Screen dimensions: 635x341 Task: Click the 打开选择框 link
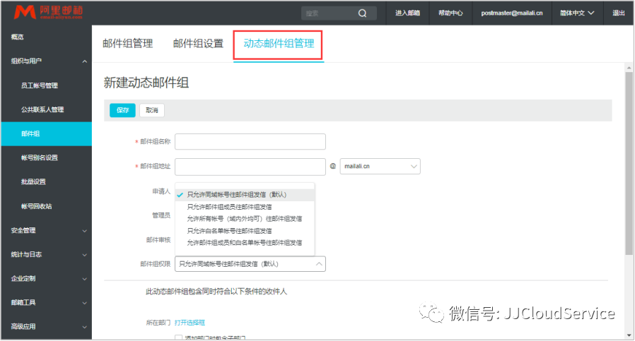(x=190, y=323)
